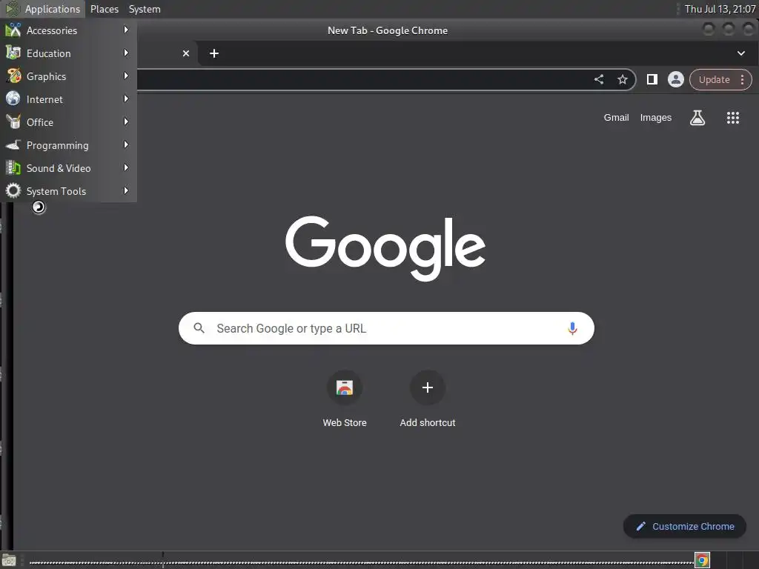Open the Education submenu
759x569 pixels.
[68, 53]
